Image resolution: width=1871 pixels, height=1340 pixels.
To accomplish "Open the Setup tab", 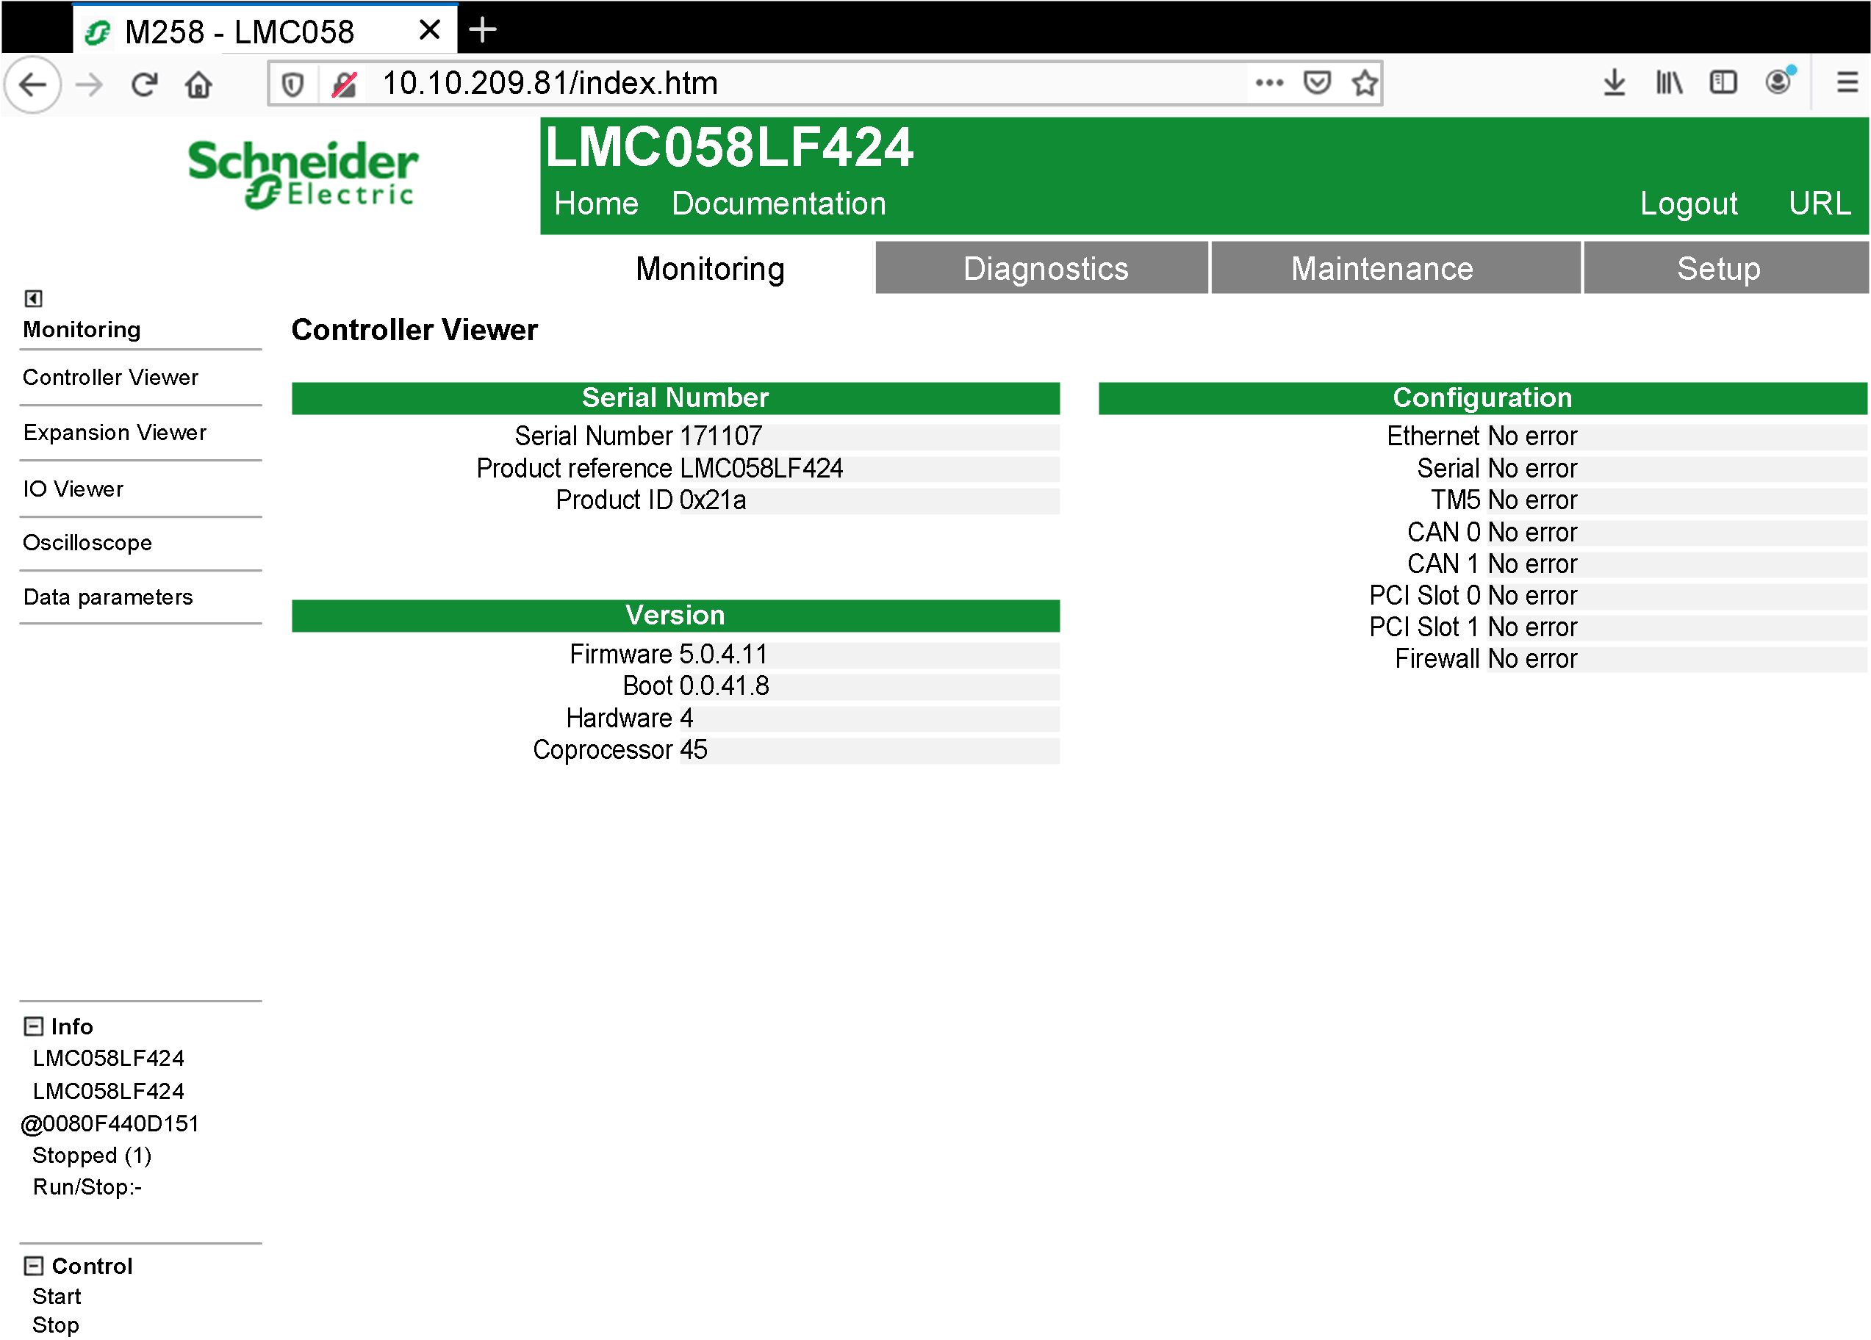I will pyautogui.click(x=1718, y=269).
